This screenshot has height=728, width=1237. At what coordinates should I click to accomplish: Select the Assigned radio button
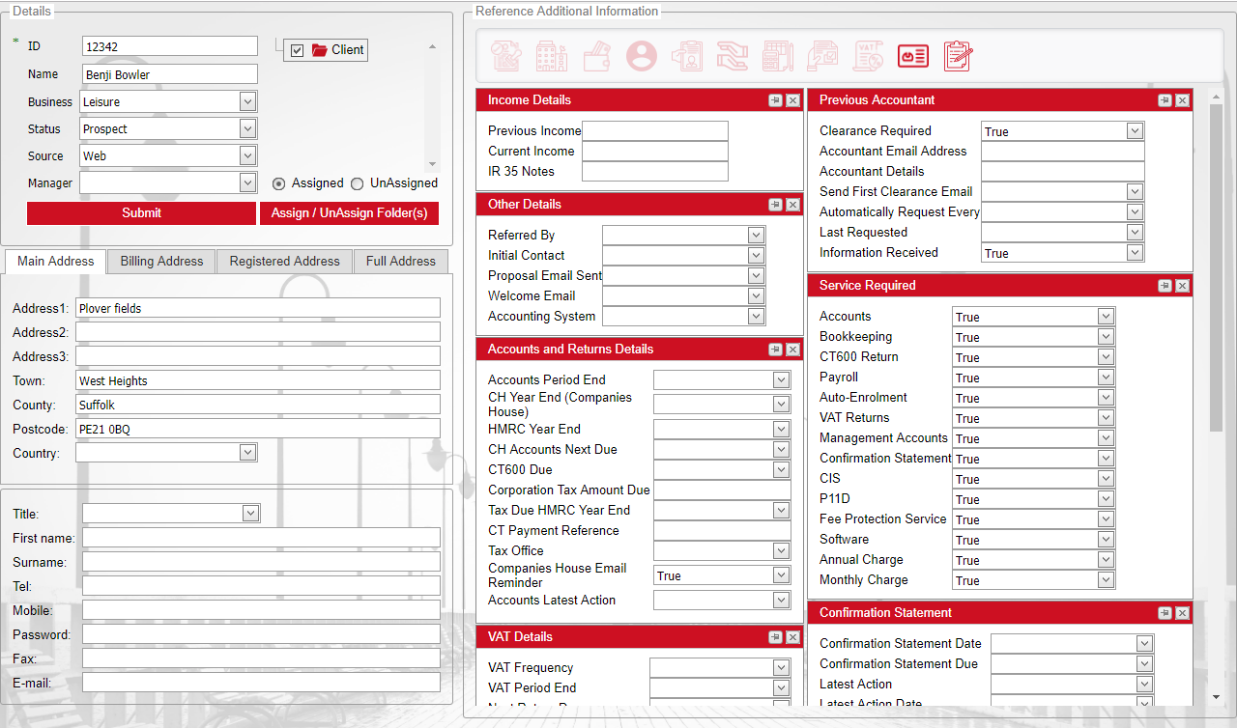point(279,183)
